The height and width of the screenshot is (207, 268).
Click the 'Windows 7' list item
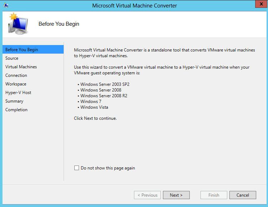91,102
